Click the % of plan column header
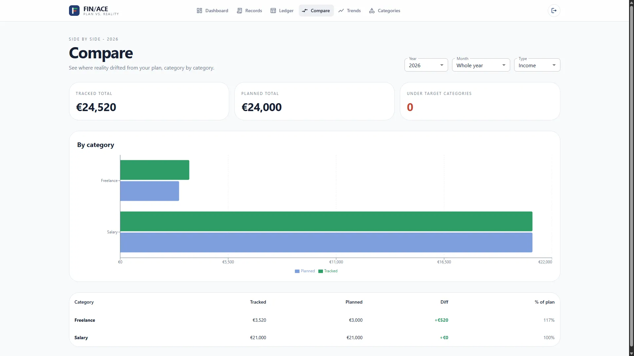This screenshot has height=356, width=634. 545,302
